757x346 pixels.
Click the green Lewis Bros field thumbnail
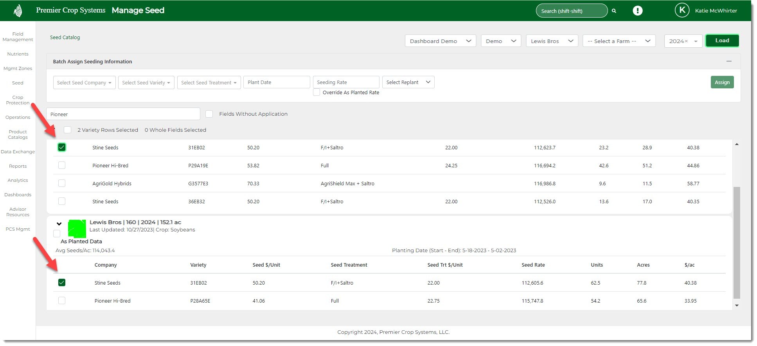[x=77, y=229]
